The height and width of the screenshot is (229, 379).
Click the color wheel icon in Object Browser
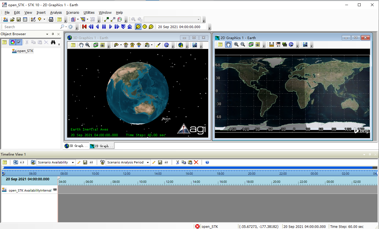(12, 42)
